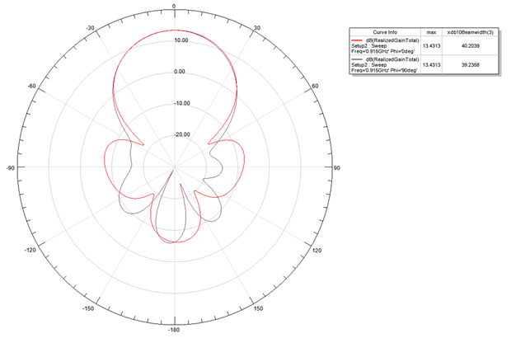Image resolution: width=516 pixels, height=338 pixels.
Task: Click the -180 degree angle label
Action: point(174,330)
